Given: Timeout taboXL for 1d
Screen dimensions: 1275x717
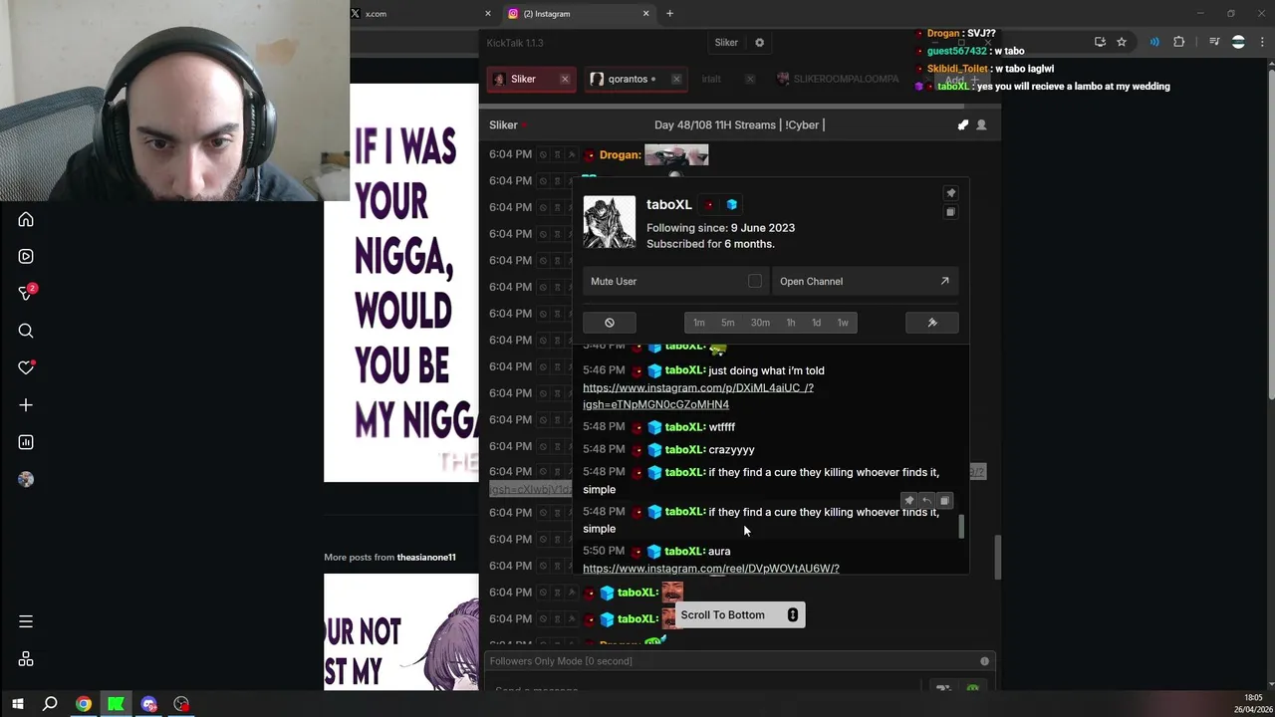Looking at the screenshot, I should (x=817, y=323).
